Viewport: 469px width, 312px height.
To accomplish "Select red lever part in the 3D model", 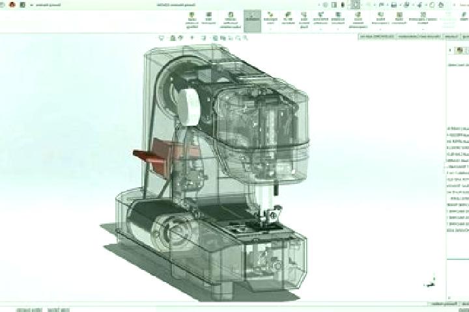I will 151,157.
